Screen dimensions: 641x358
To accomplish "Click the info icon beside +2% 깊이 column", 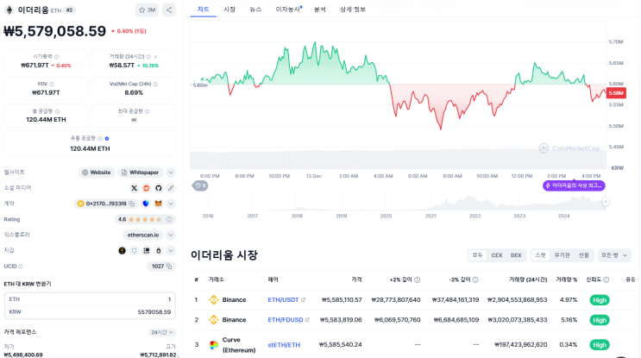I will (x=417, y=280).
